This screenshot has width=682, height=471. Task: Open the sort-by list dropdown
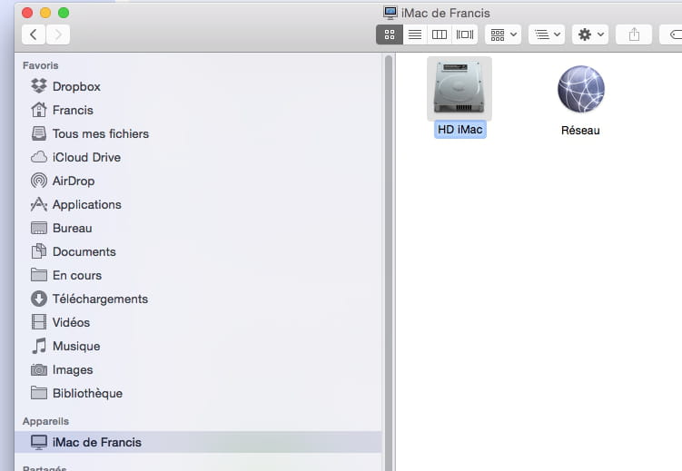[547, 34]
